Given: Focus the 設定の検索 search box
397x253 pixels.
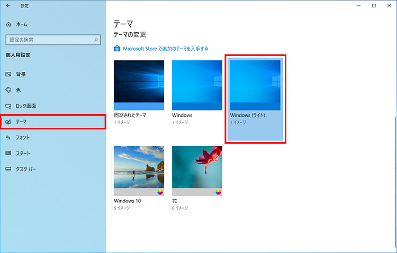Looking at the screenshot, I should pyautogui.click(x=53, y=40).
